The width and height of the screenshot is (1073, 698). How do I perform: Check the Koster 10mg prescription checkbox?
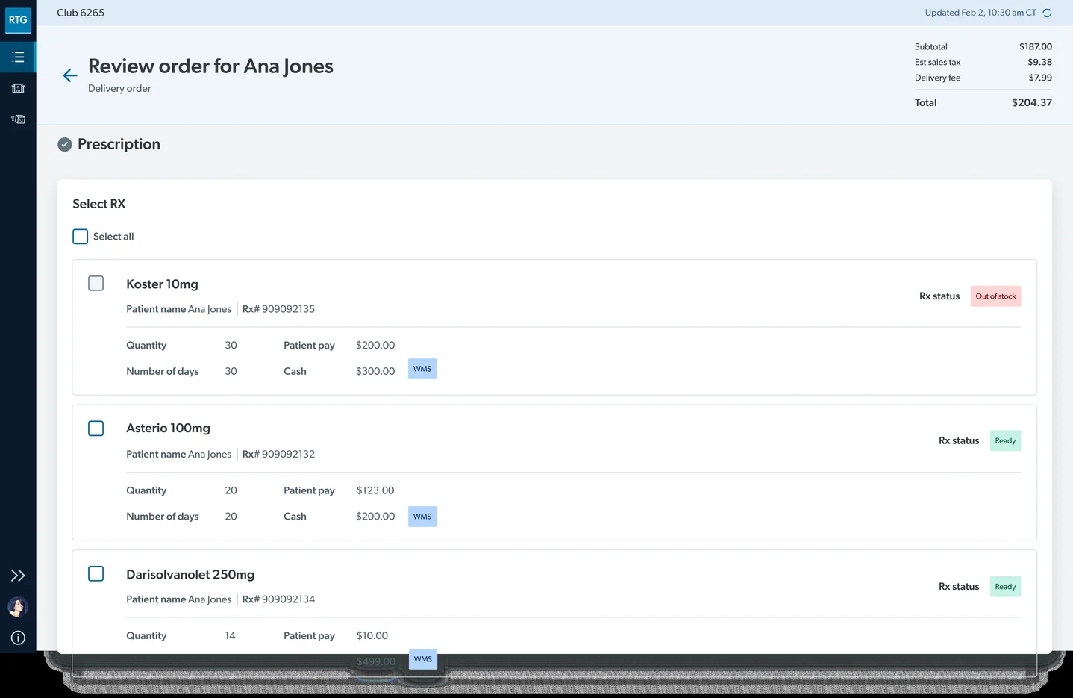click(96, 284)
